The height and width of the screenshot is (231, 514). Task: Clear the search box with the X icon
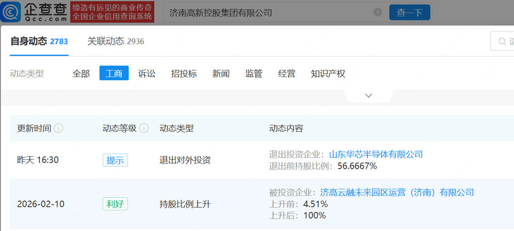377,12
